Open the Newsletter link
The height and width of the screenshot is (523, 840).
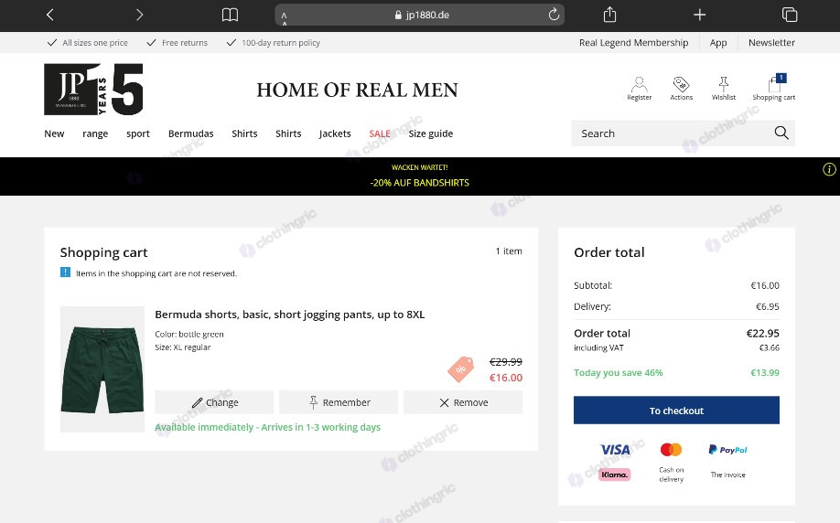click(771, 42)
